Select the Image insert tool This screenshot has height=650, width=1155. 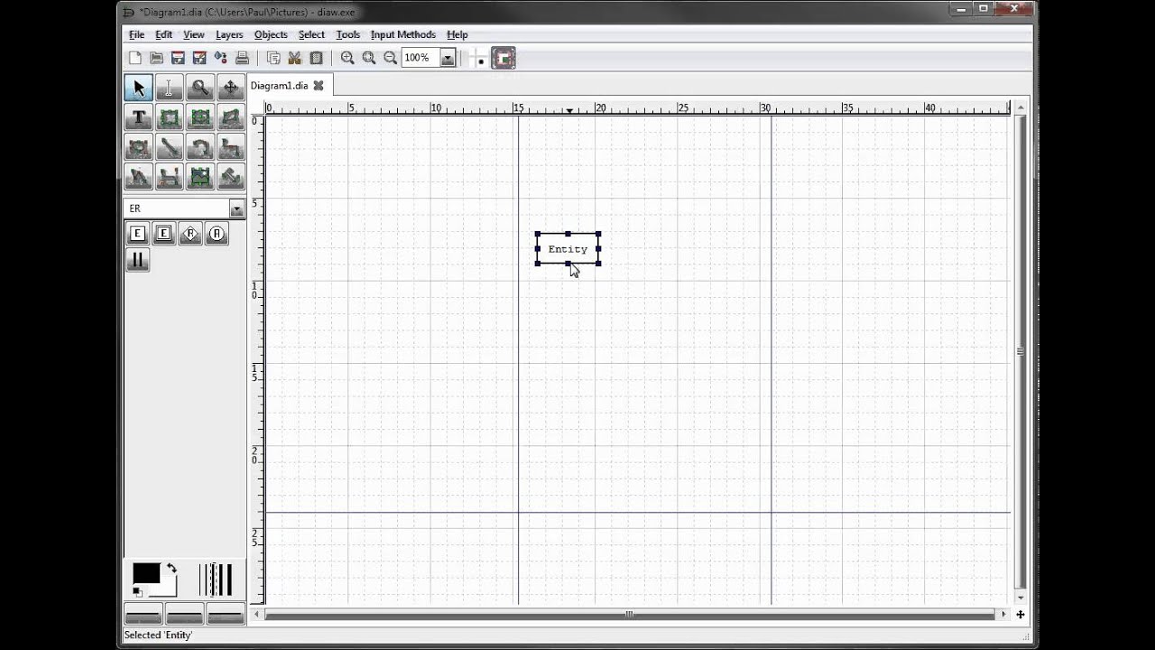click(200, 177)
